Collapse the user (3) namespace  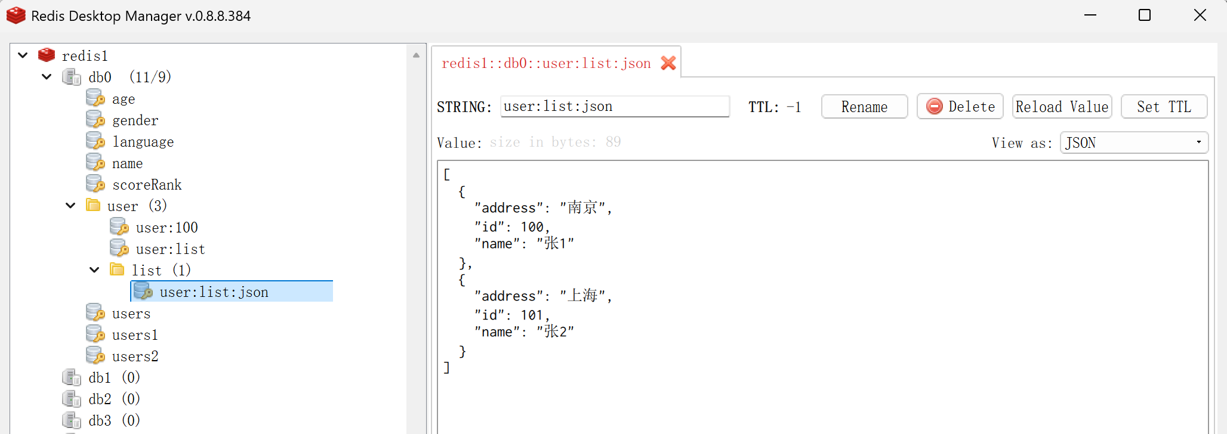70,206
